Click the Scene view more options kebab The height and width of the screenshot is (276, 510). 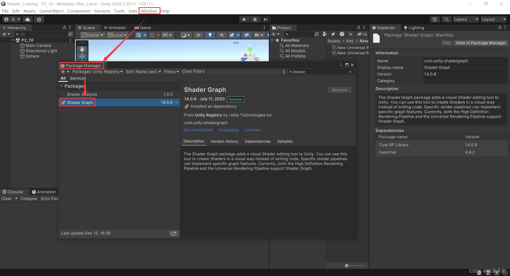(264, 27)
